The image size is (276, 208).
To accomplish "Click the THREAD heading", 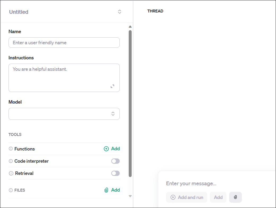I will coord(155,11).
